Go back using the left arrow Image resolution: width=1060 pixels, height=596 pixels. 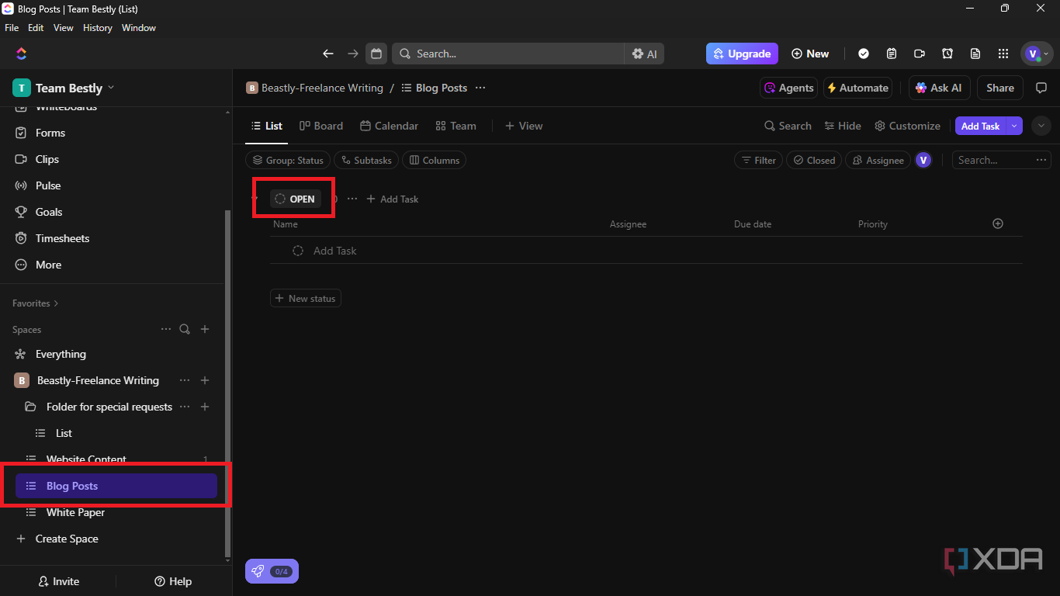click(328, 54)
